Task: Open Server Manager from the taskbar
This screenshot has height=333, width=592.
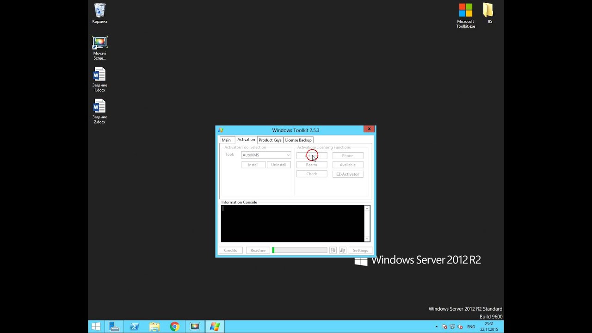Action: (115, 327)
